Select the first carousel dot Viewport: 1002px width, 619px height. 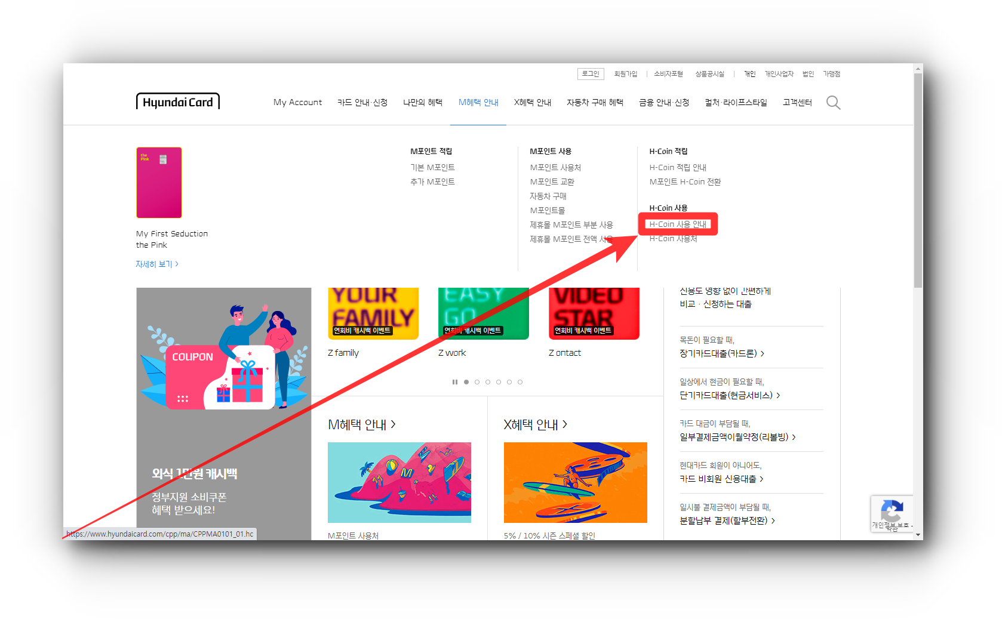466,382
